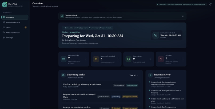Viewport: 215px width, 109px height.
Task: Click the Tasks list icon in sidebar
Action: 4,27
